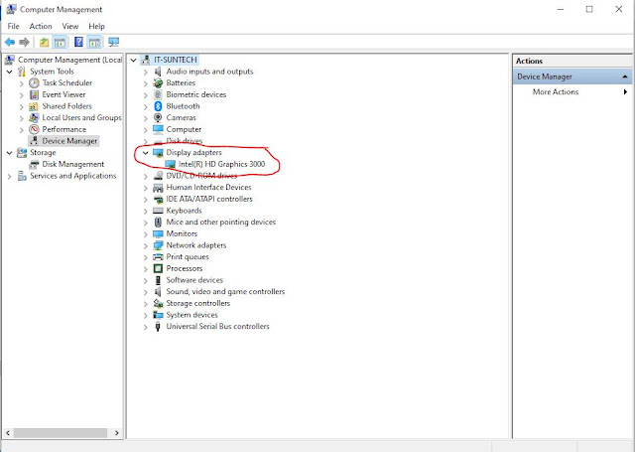Image resolution: width=635 pixels, height=452 pixels.
Task: Click the Network adapters icon
Action: pos(158,245)
